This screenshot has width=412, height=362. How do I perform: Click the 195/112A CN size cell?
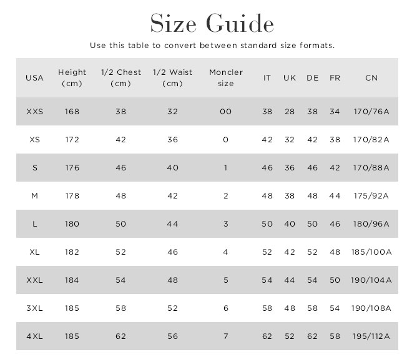(371, 336)
